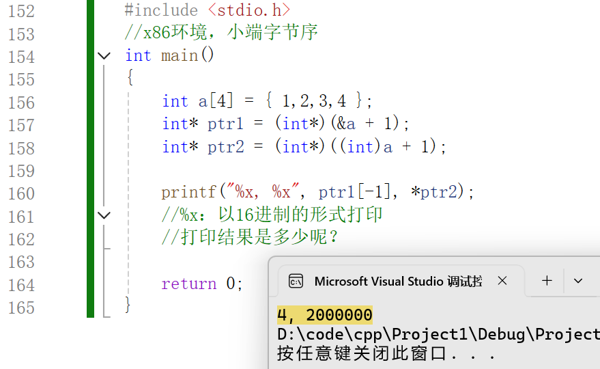Screen dimensions: 600x369
Task: Click line number 155 in the gutter
Action: 21,80
